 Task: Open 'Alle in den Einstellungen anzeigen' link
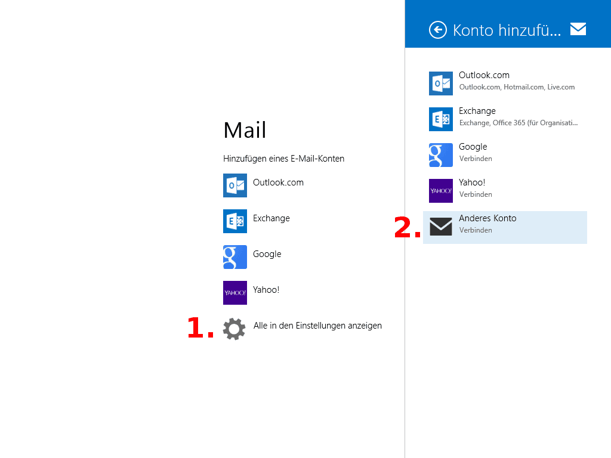point(317,326)
